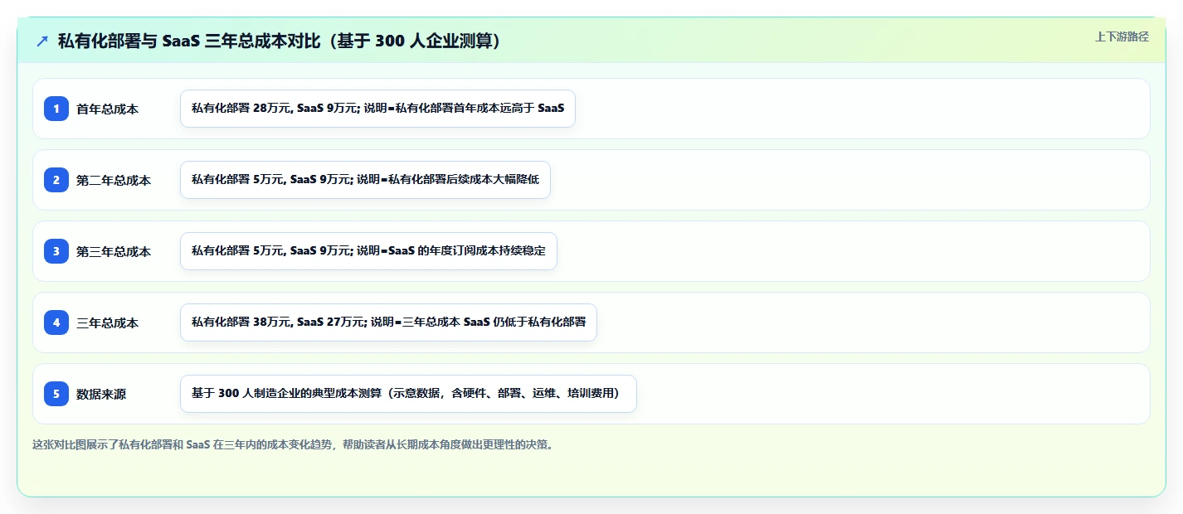This screenshot has height=514, width=1183.
Task: Click the box reading 私有化部署 28万元, SaaS 9万元
Action: 377,109
